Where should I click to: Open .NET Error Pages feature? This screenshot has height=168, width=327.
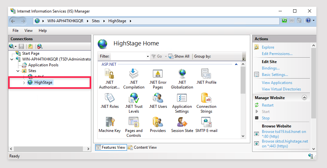(158, 79)
